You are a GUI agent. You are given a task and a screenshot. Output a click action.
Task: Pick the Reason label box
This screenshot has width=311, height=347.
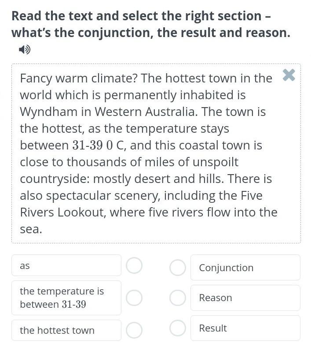(x=245, y=298)
